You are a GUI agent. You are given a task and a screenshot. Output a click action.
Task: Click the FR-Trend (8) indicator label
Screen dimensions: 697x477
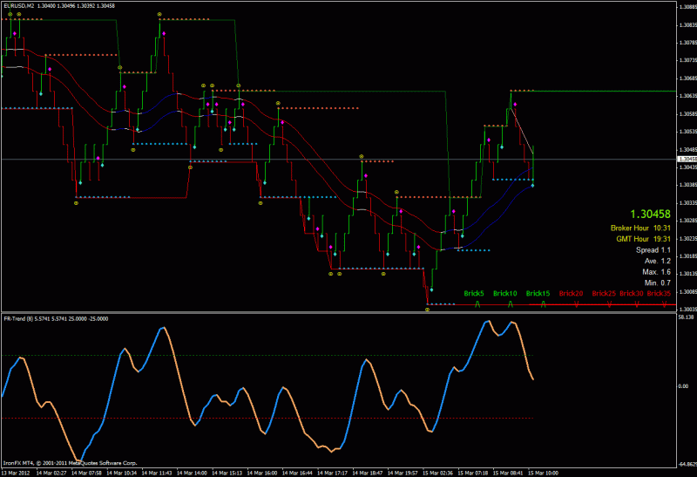coord(18,318)
